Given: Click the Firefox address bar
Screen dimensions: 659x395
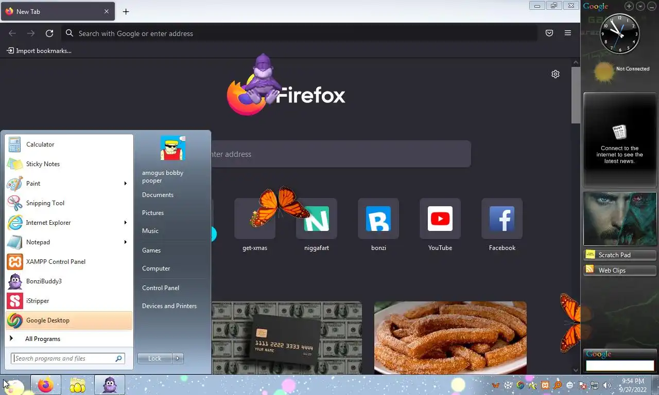Looking at the screenshot, I should click(300, 33).
